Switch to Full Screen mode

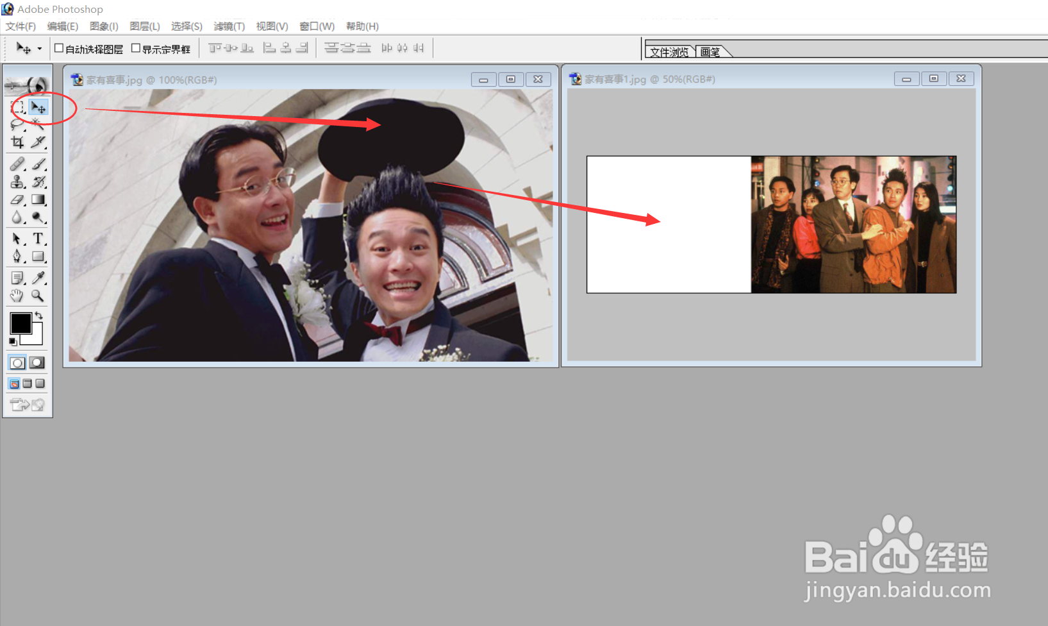coord(40,384)
